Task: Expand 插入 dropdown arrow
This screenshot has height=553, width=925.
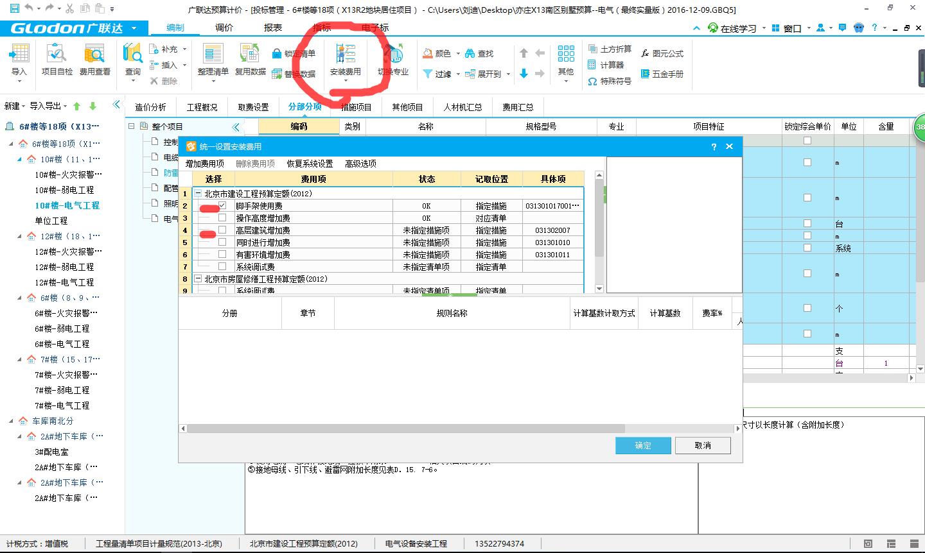Action: [x=184, y=65]
